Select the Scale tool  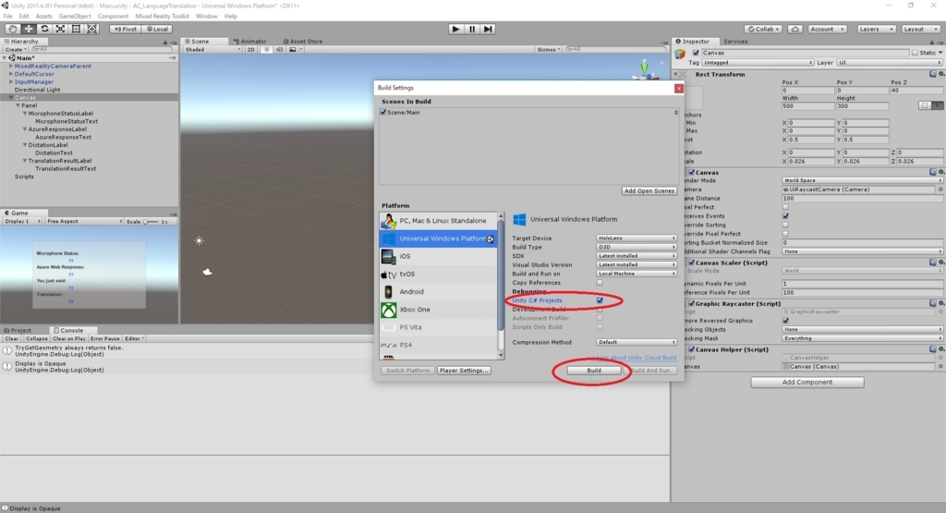click(x=60, y=29)
